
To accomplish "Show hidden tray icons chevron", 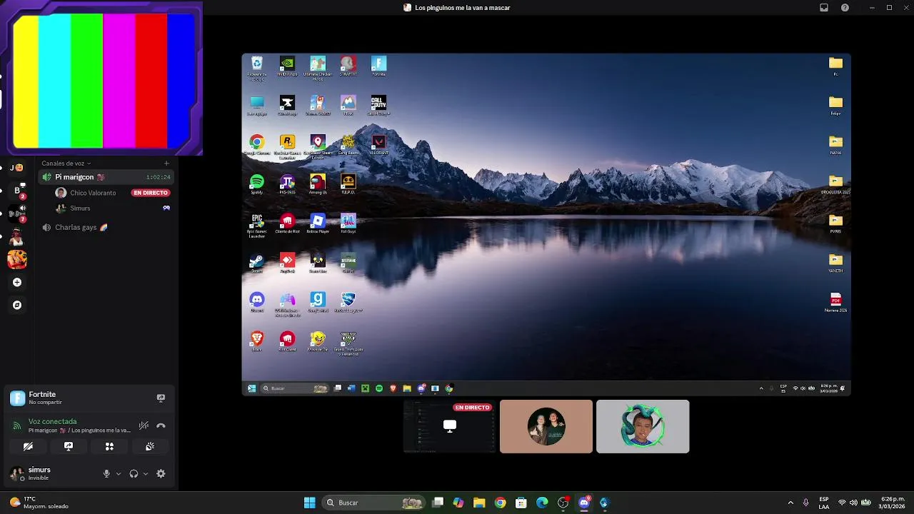I will point(790,503).
